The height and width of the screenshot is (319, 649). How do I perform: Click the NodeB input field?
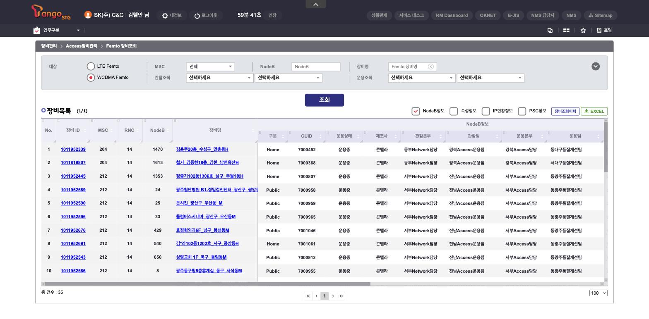click(x=316, y=67)
